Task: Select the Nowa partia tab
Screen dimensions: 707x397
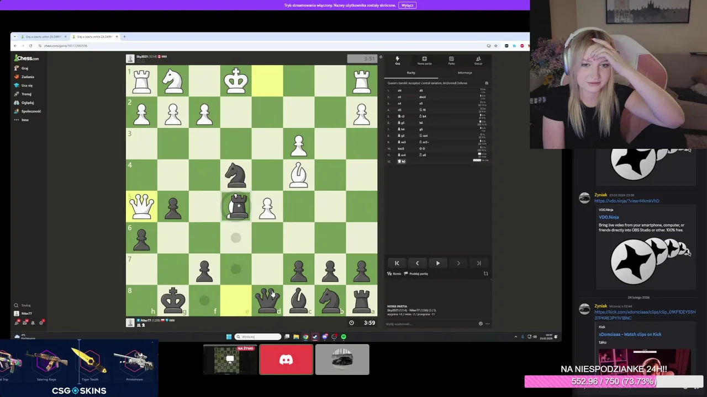Action: pos(424,61)
